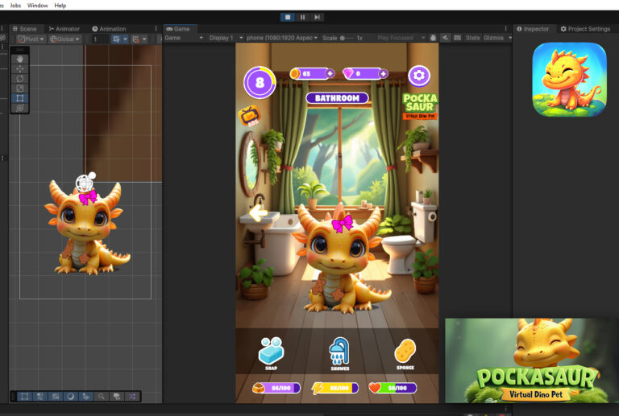Select the Rotate tool in Scene view
The width and height of the screenshot is (619, 416).
(20, 79)
